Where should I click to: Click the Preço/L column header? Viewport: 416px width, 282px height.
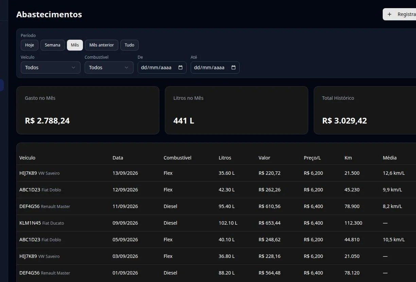pos(312,158)
